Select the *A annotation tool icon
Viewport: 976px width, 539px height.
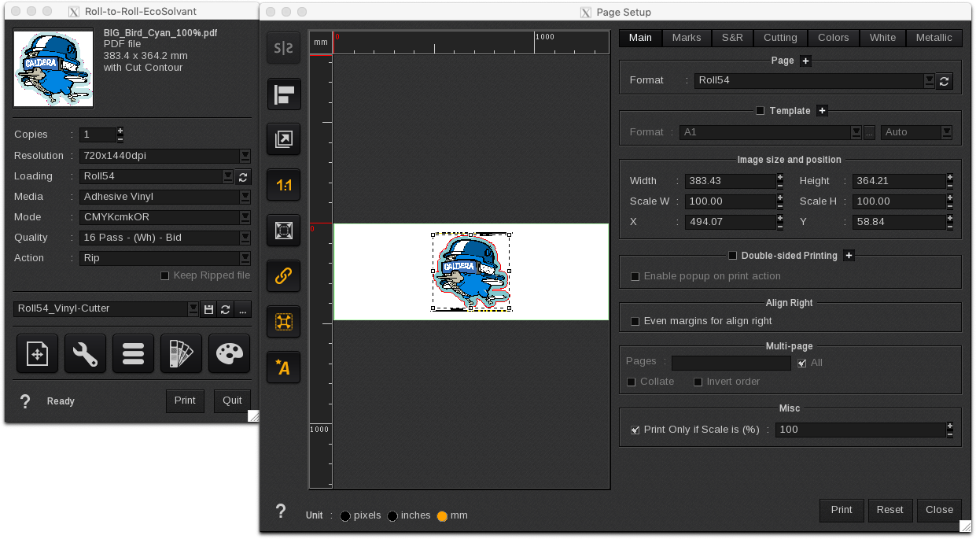tap(283, 367)
